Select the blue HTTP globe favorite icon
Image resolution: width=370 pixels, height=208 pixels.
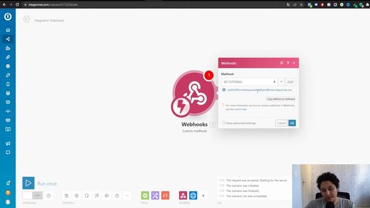pyautogui.click(x=193, y=195)
